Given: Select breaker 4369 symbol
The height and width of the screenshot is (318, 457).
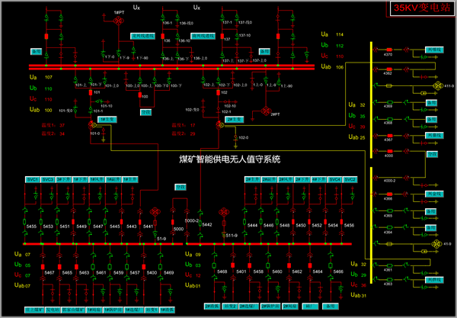Looking at the screenshot, I should [390, 102].
